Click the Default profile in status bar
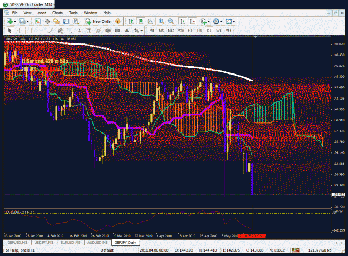The image size is (348, 256). coord(107,250)
